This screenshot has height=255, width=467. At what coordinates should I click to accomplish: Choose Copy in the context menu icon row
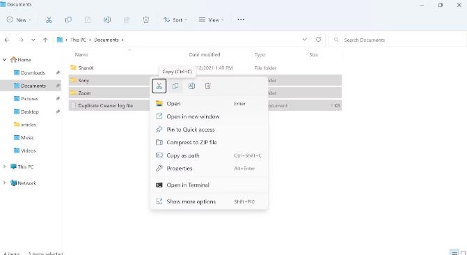click(175, 86)
